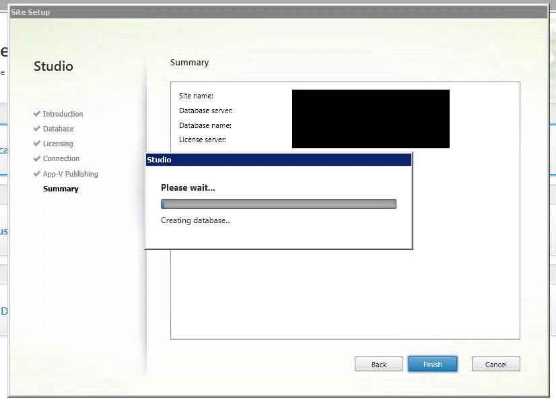Click the 'License server:' label
556x401 pixels.
pos(203,140)
